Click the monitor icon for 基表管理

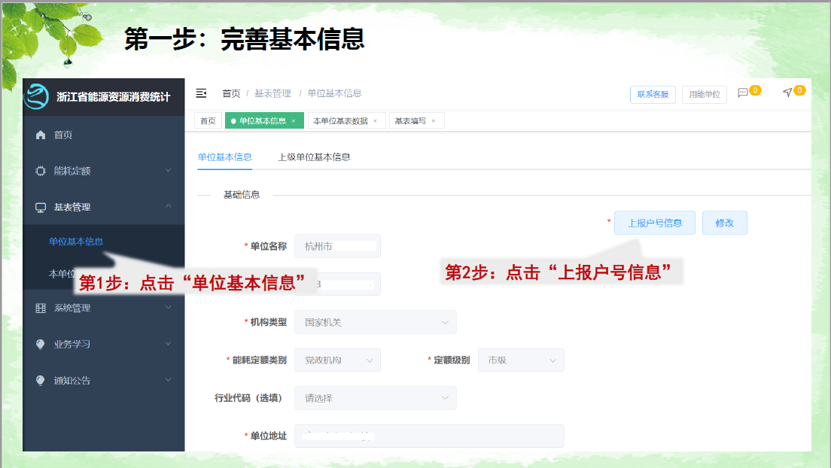tap(41, 207)
